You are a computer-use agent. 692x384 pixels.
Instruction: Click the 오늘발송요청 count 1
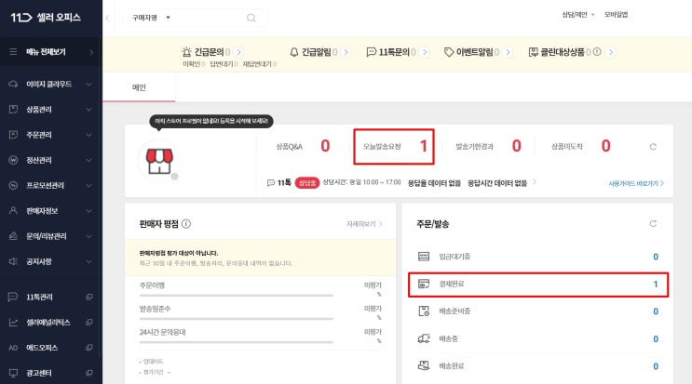coord(423,146)
